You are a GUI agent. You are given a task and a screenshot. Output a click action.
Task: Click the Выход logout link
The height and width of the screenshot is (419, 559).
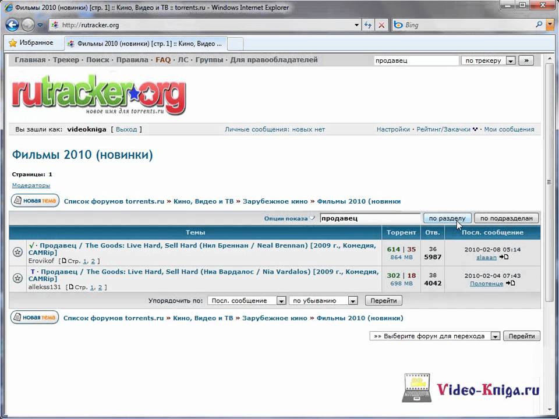126,129
